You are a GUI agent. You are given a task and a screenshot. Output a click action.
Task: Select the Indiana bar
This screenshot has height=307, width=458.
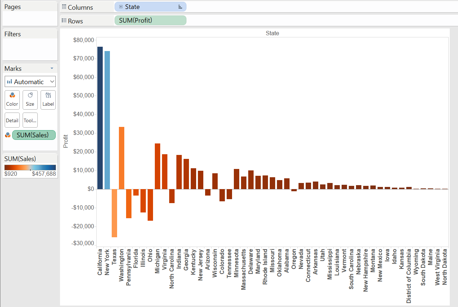coord(179,172)
